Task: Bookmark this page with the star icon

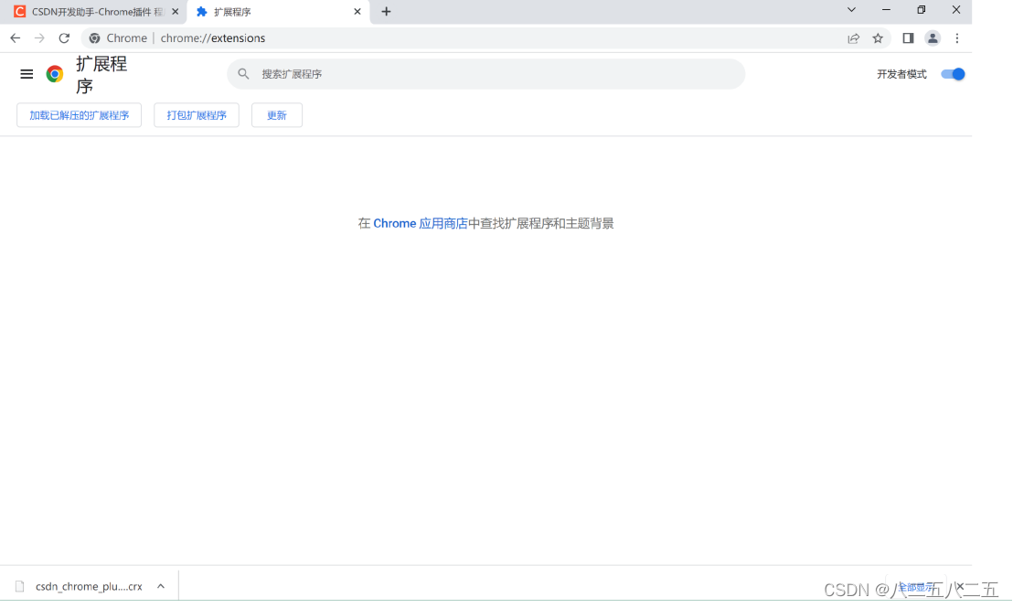Action: [x=878, y=38]
